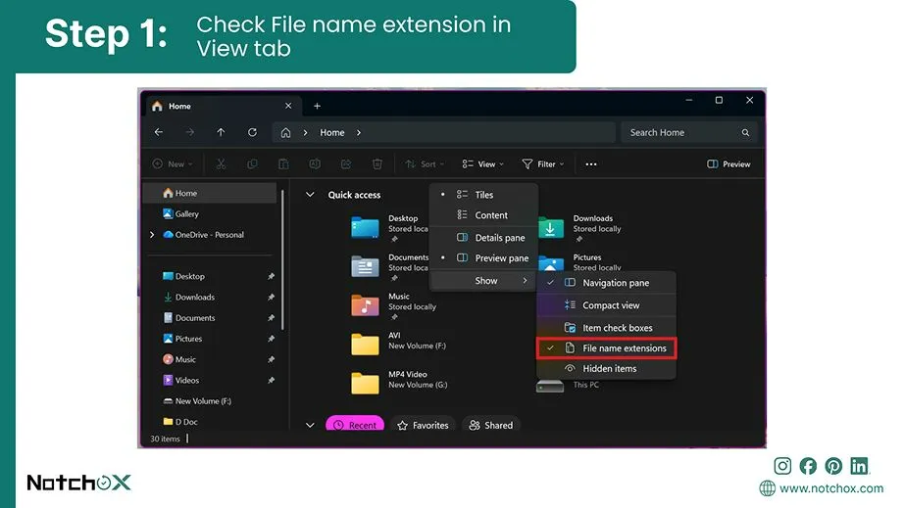The height and width of the screenshot is (508, 904).
Task: Open Videos in the sidebar
Action: pos(181,381)
